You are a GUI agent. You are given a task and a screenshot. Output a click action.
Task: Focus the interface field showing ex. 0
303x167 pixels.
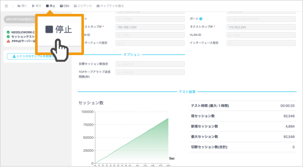click(150, 43)
